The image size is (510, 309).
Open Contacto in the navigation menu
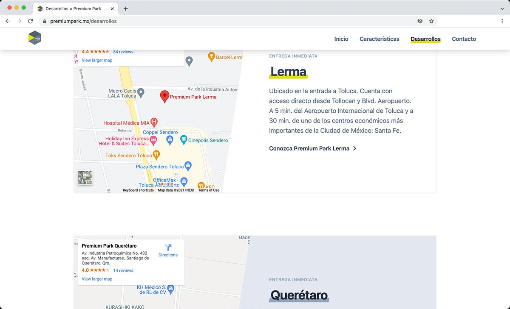464,39
